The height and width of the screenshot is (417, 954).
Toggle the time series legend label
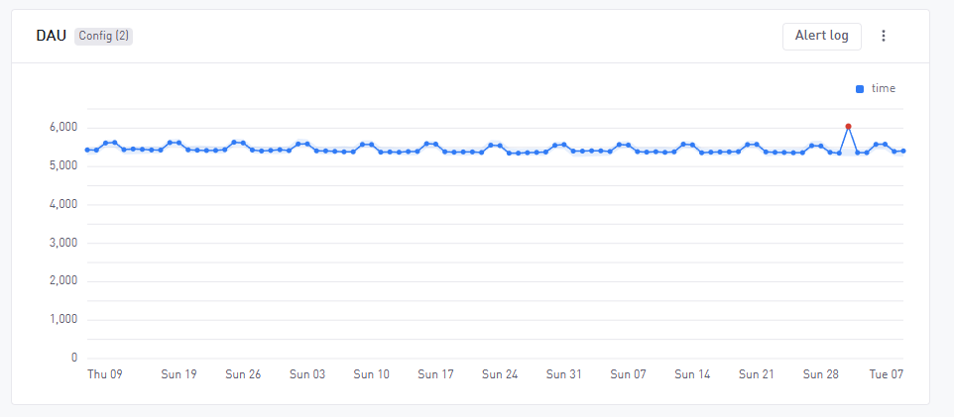coord(884,88)
